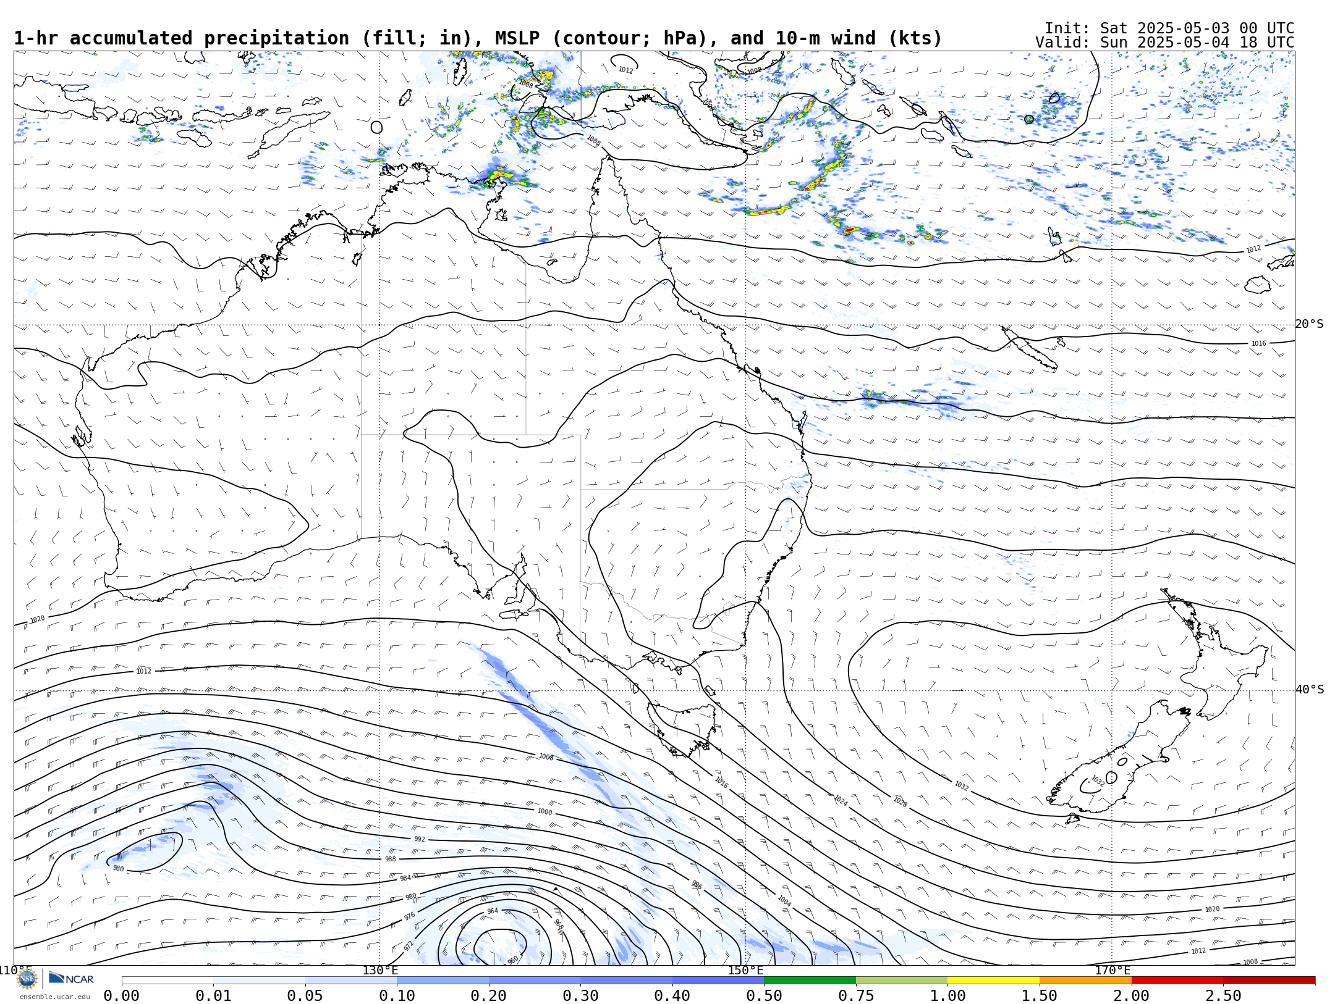
Task: Click the 976 isobar contour label
Action: coord(410,916)
